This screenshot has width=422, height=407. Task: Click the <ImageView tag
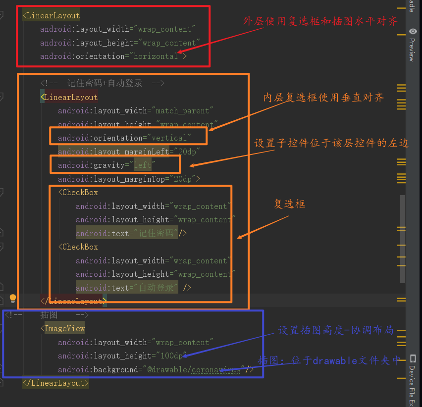[62, 328]
